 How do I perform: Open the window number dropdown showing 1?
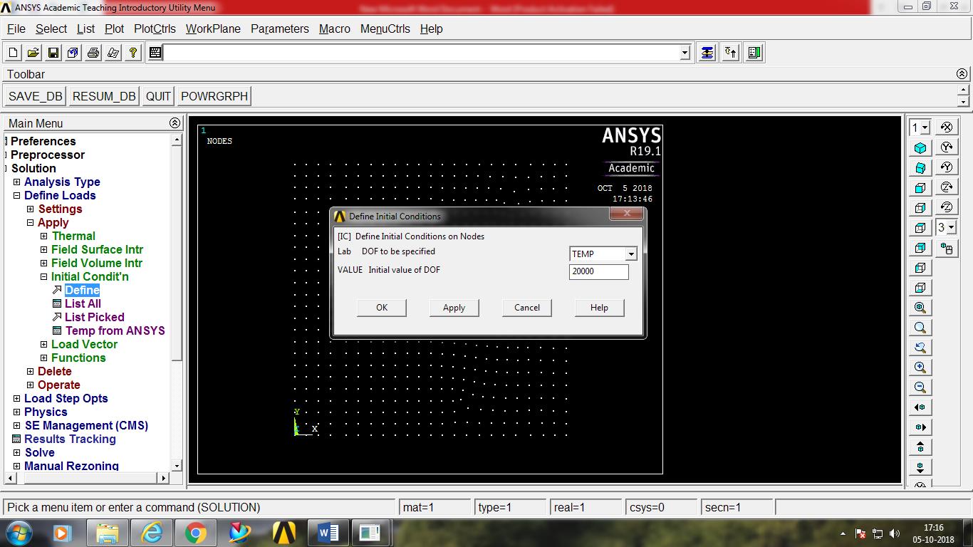point(920,127)
